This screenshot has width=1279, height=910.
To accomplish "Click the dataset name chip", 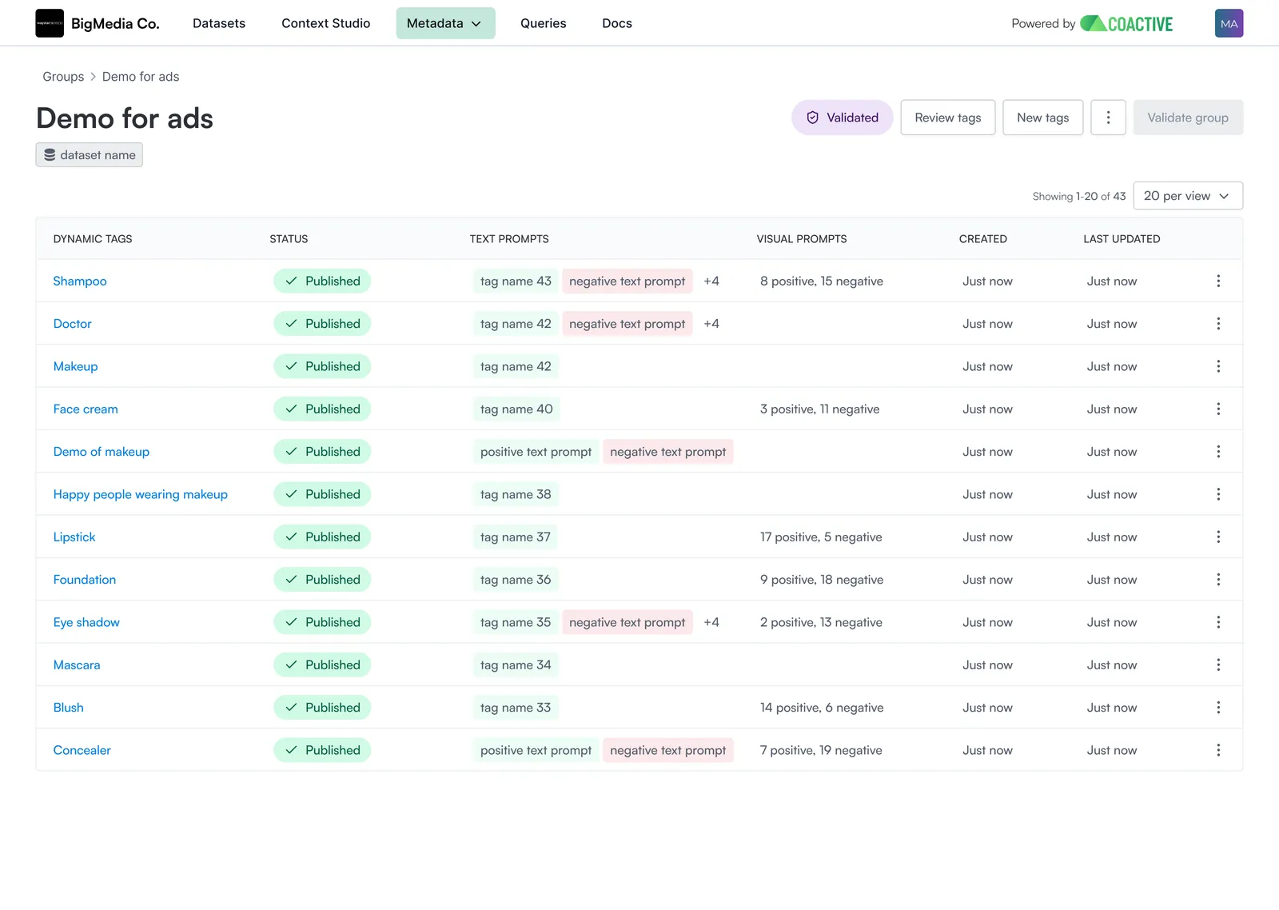I will (89, 155).
